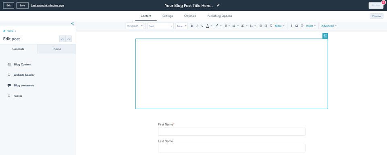Viewport: 387px width, 155px height.
Task: Click the First Name input field
Action: [231, 131]
